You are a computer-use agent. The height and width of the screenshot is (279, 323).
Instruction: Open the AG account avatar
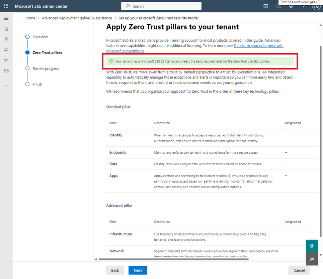(316, 6)
